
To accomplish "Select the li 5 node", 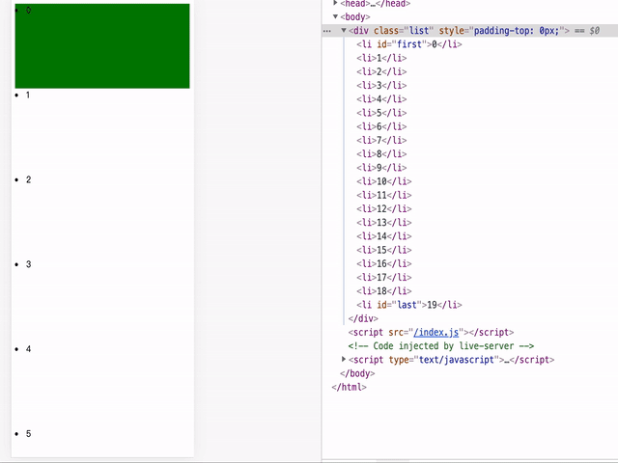I will pos(381,113).
